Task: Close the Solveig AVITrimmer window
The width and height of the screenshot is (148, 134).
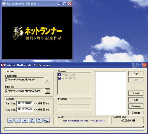Action: 144,65
